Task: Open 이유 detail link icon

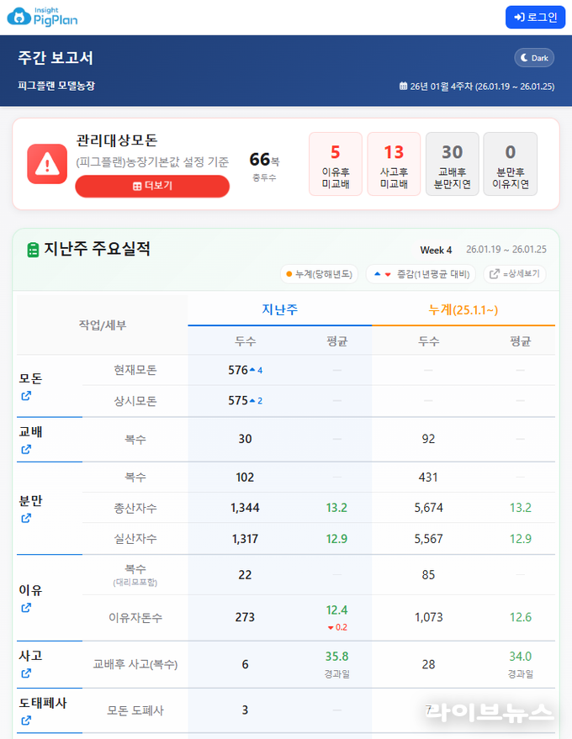Action: click(26, 608)
